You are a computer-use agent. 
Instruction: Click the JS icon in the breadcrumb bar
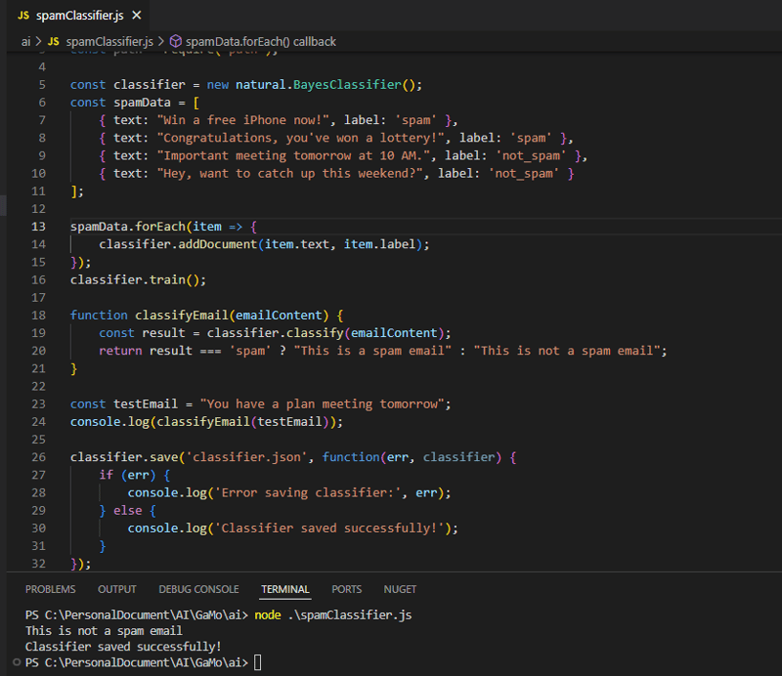click(54, 41)
